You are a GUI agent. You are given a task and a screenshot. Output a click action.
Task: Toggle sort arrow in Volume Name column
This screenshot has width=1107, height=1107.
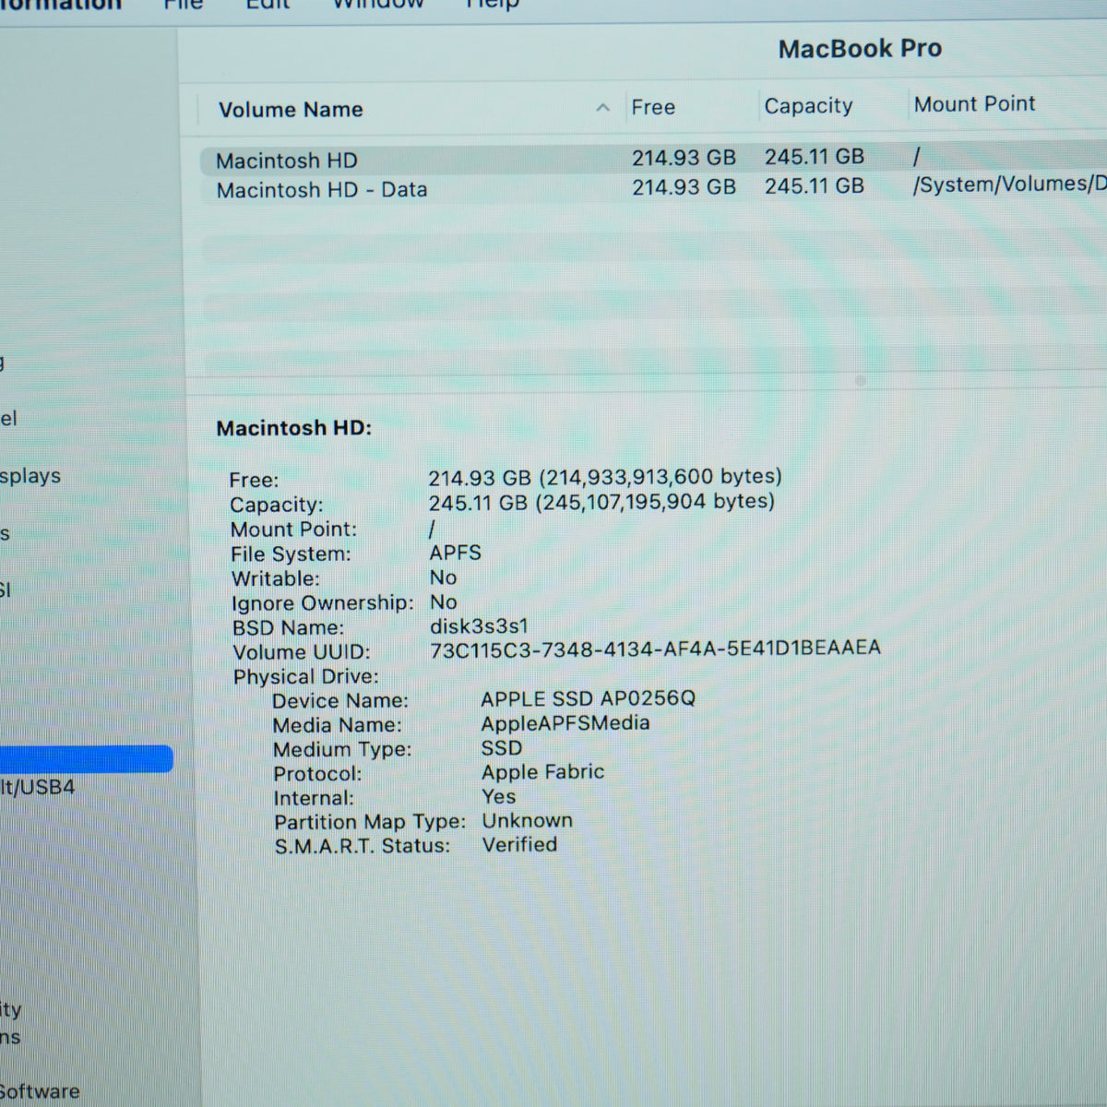pos(603,108)
